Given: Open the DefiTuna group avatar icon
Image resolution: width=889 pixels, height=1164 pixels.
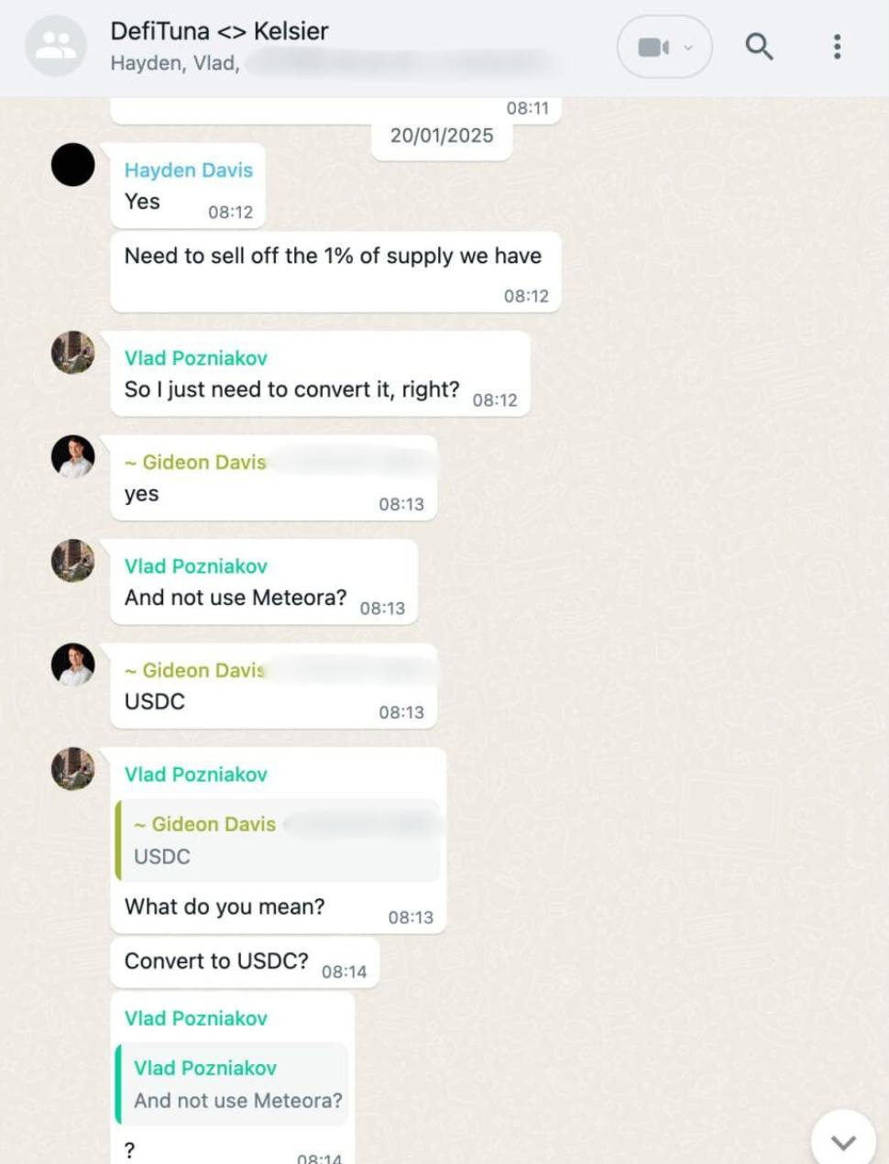Looking at the screenshot, I should 56,46.
